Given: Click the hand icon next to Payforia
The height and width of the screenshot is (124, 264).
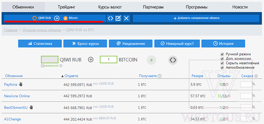Looking at the screenshot, I should (20, 84).
